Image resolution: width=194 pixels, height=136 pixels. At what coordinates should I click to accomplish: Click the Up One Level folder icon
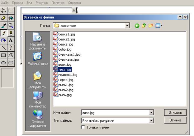[144, 26]
